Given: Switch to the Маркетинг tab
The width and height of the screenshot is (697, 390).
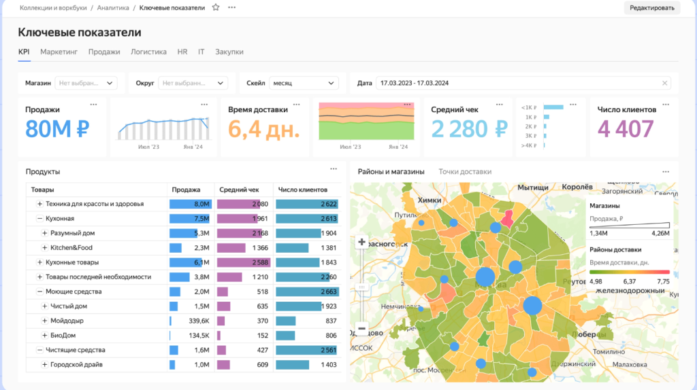Looking at the screenshot, I should click(59, 52).
